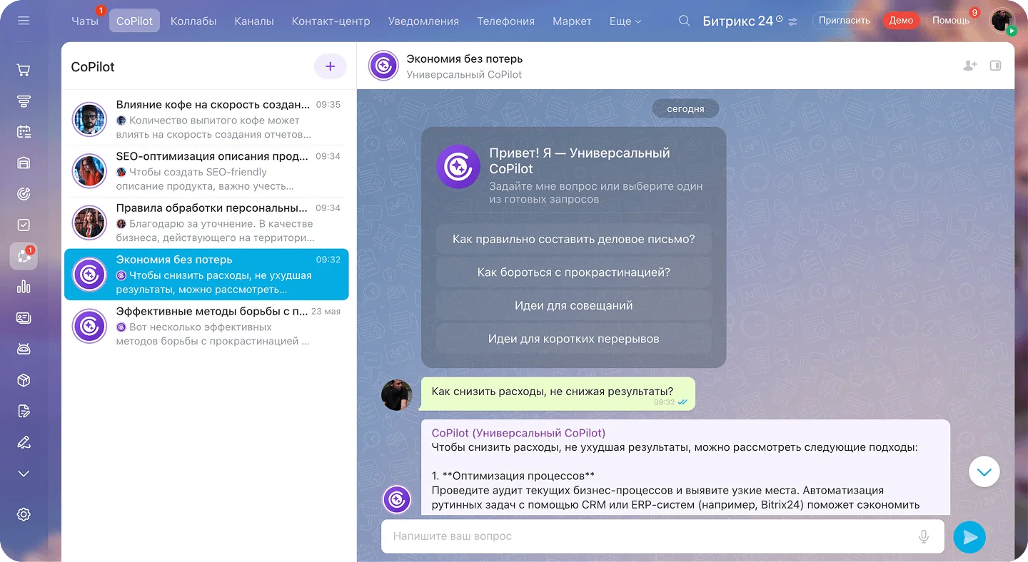1028x562 pixels.
Task: Click the add participant icon
Action: (x=969, y=66)
